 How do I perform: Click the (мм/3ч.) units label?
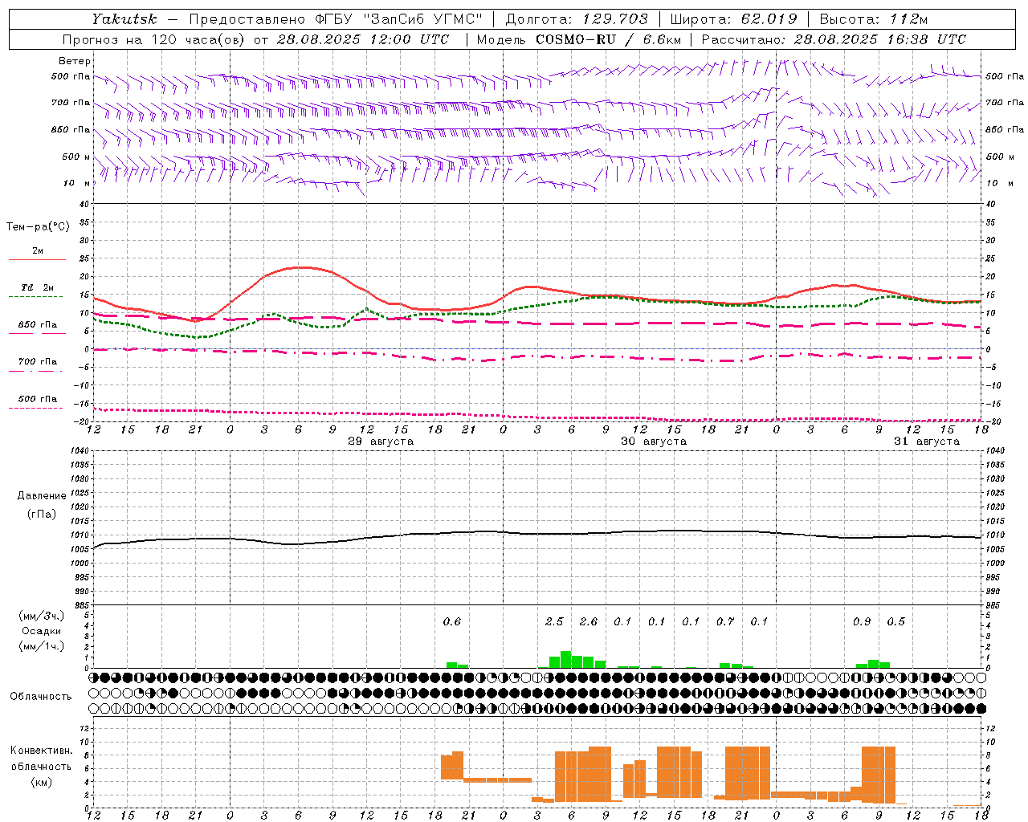pos(41,616)
